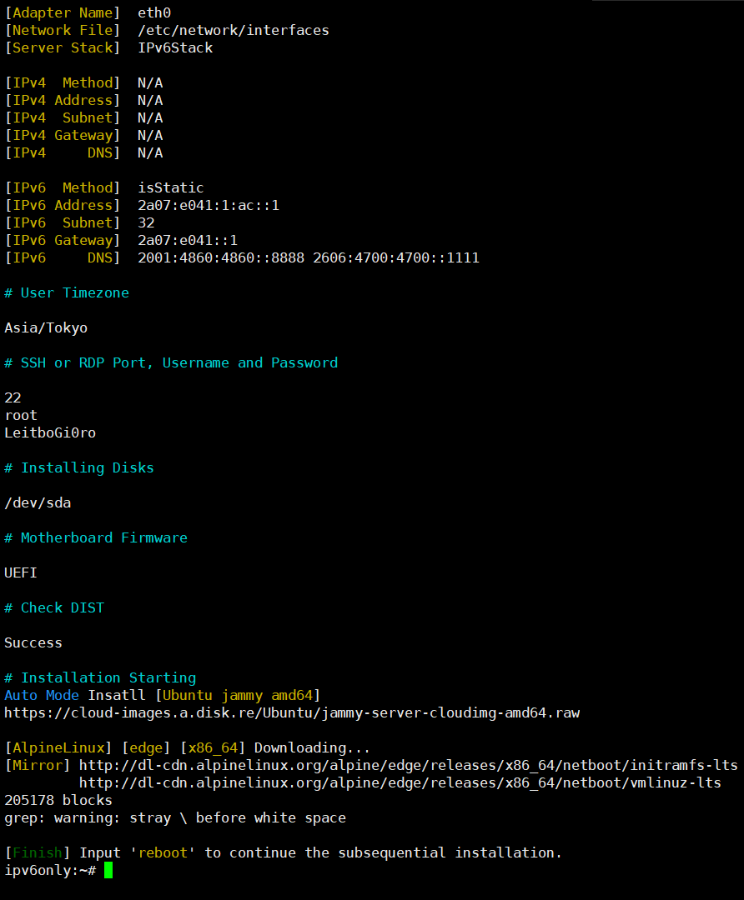Click the DNS address 2001:4860:4860::8888
This screenshot has width=744, height=900.
221,257
